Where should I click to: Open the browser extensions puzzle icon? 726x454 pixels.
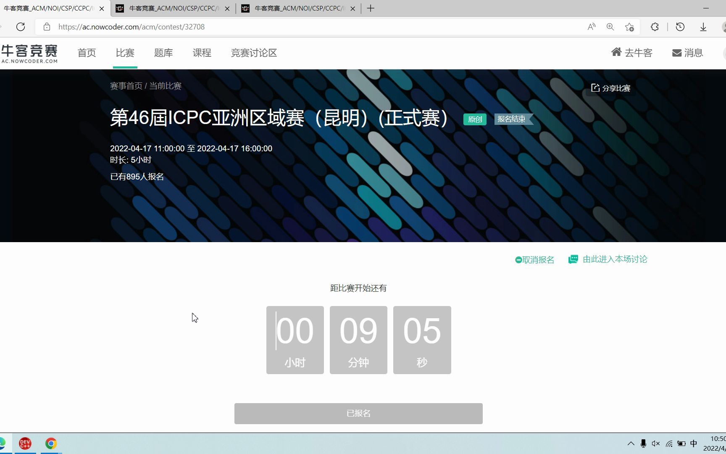[655, 27]
